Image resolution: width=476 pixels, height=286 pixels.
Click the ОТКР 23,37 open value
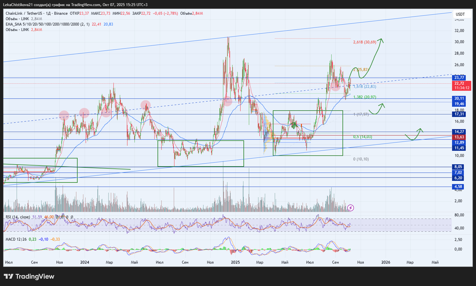[79, 13]
